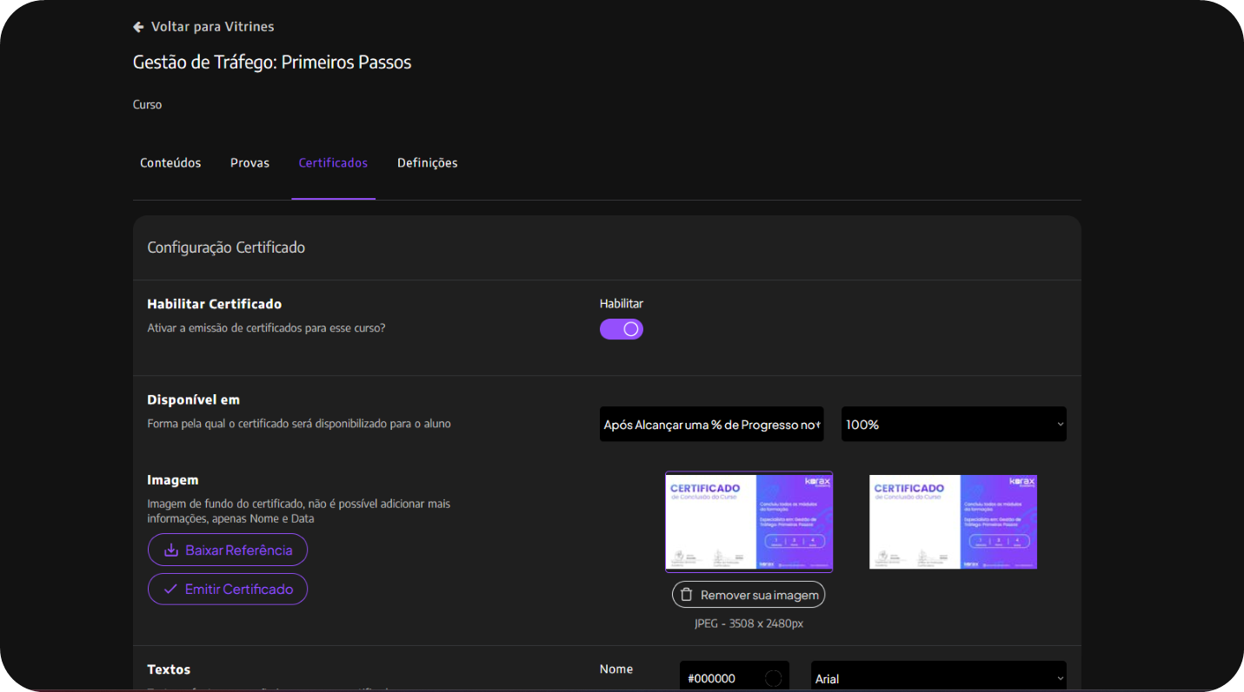Switch to the Conteúdos tab

point(170,163)
